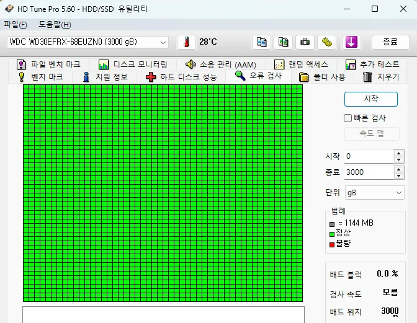Image resolution: width=417 pixels, height=323 pixels.
Task: Open the 추가 테스트 tab
Action: click(x=372, y=64)
